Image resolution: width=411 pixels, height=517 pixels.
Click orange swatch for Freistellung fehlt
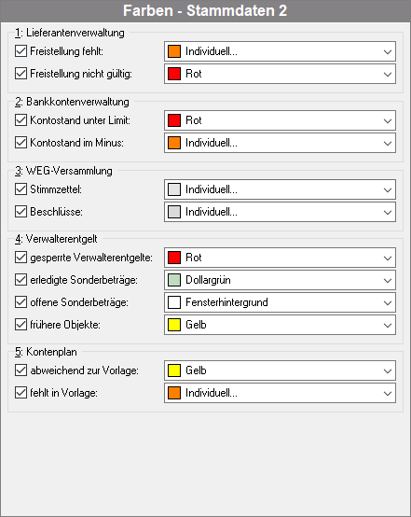(x=174, y=51)
